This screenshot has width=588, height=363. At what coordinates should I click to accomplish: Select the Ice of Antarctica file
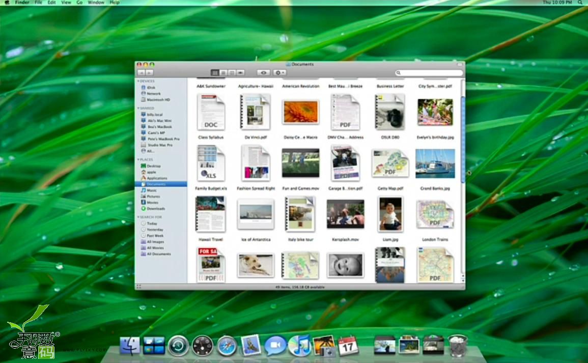tap(256, 214)
